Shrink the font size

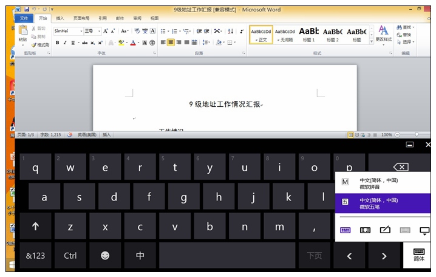(112, 31)
